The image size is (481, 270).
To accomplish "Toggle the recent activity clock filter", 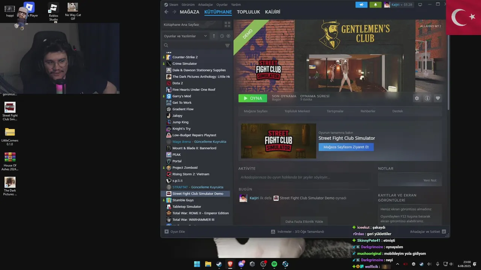I will point(222,36).
